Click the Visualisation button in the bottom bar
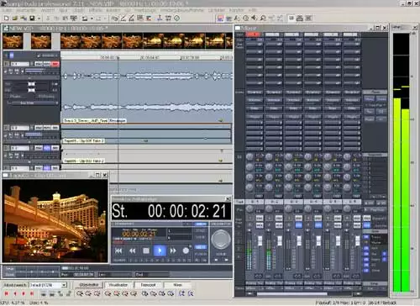Viewport: 420px width, 306px height. pyautogui.click(x=118, y=285)
